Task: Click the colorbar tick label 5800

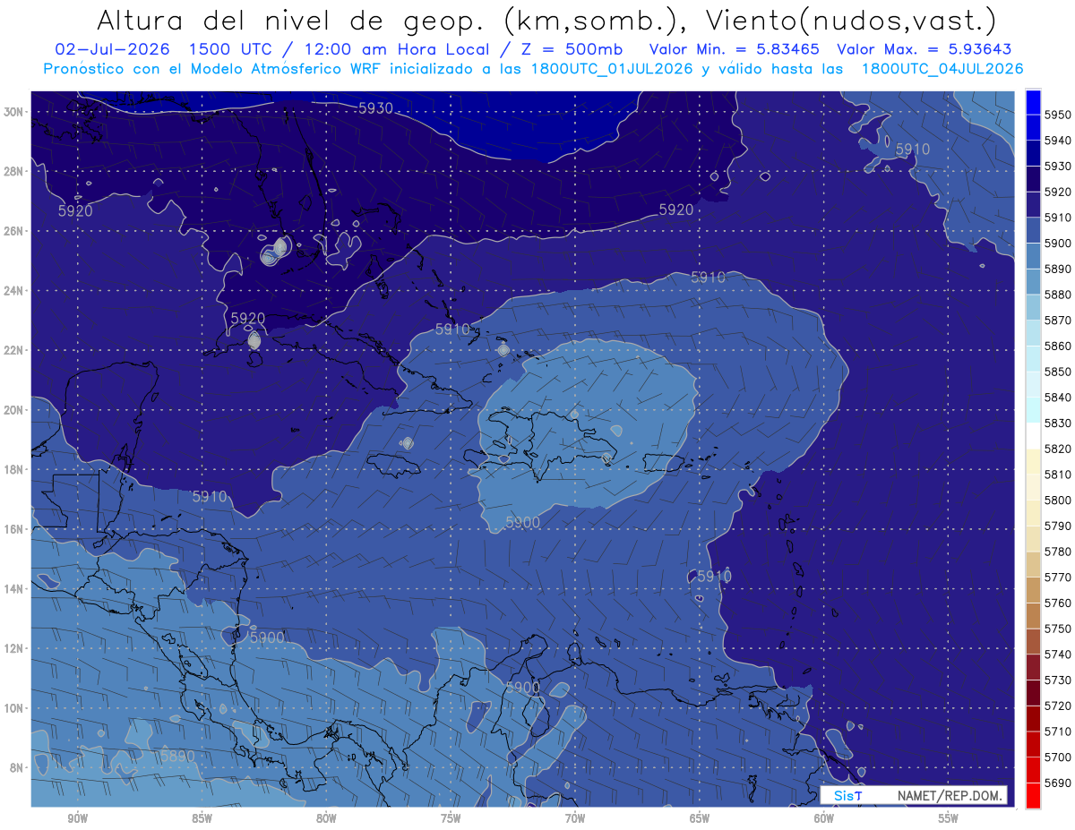Action: (x=1058, y=501)
